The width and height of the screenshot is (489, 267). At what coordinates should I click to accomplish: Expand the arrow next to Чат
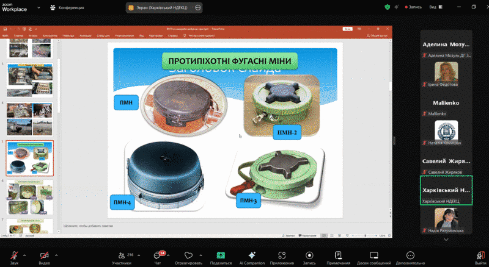169,255
